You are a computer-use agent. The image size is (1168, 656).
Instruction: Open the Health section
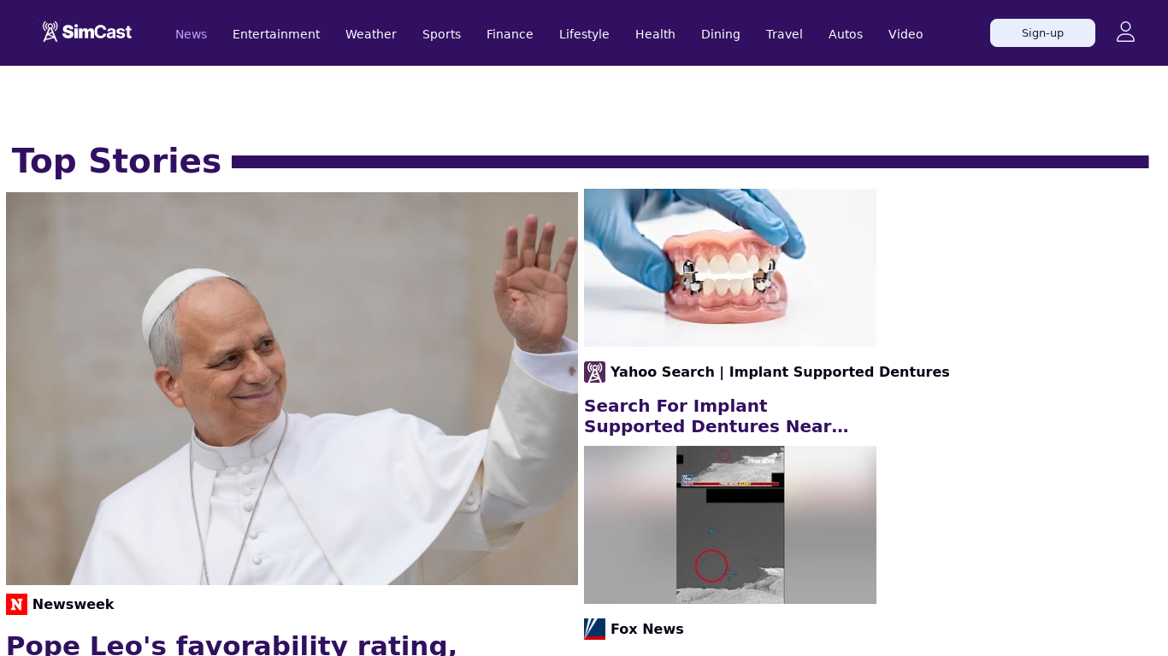point(655,34)
